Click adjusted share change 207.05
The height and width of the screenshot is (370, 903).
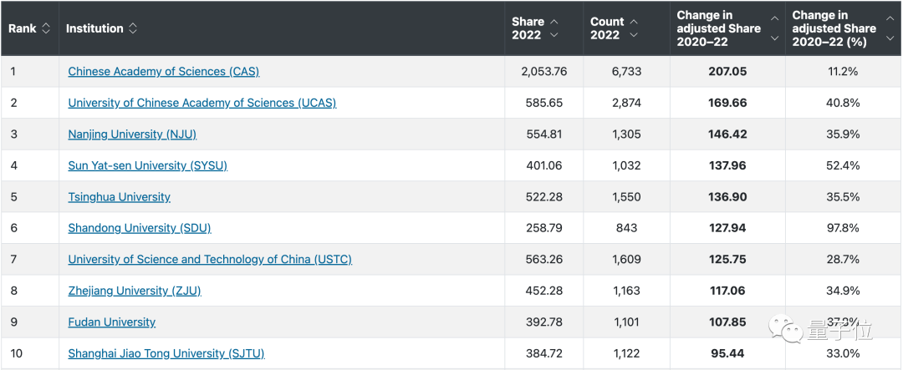[727, 72]
